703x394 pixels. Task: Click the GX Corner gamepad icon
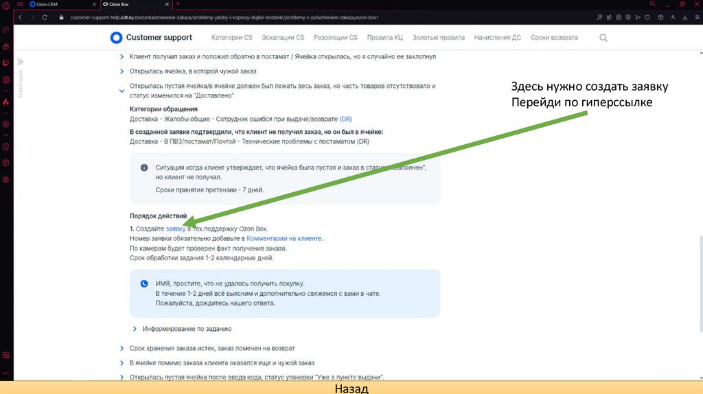point(20,4)
